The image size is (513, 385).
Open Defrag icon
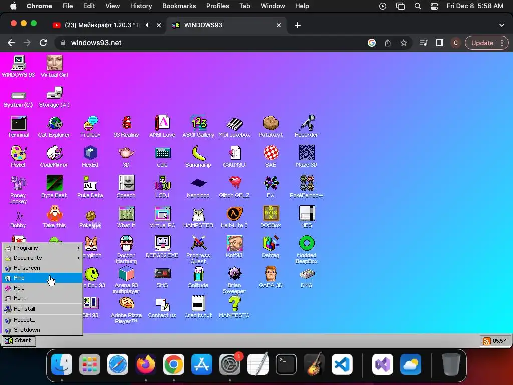(270, 247)
